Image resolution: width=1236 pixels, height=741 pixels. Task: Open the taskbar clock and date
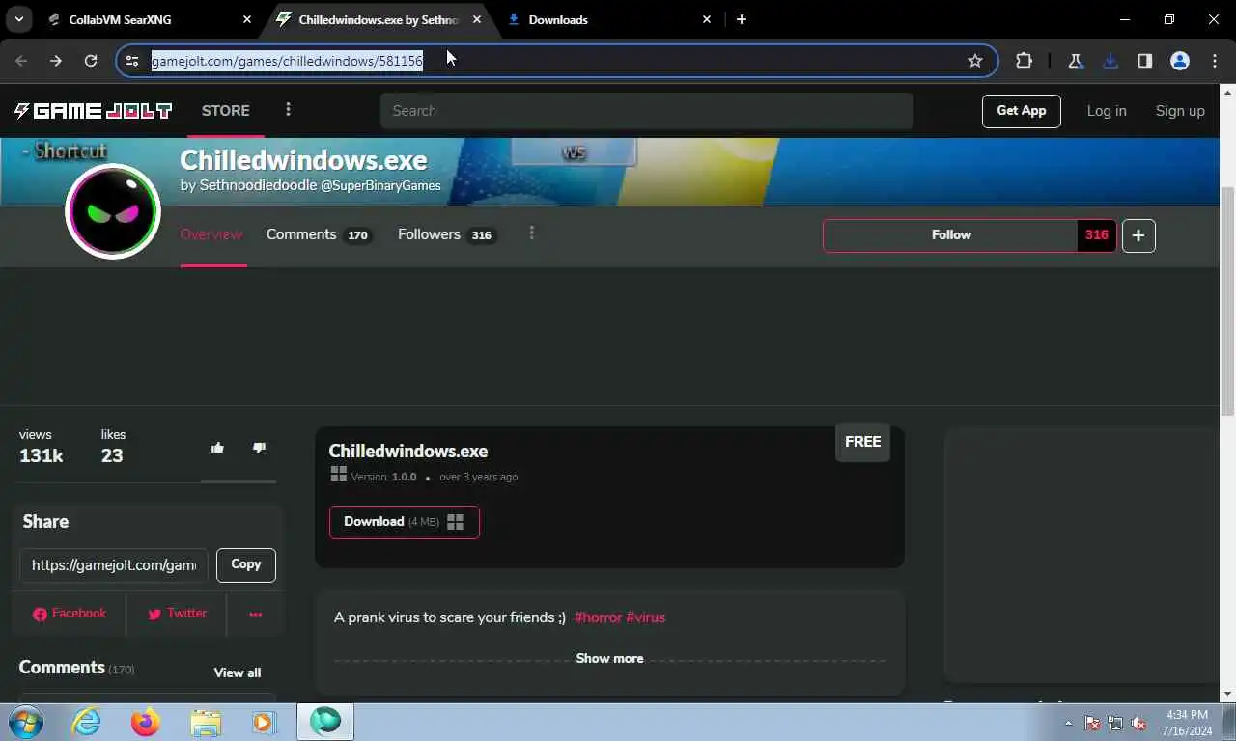(1188, 723)
